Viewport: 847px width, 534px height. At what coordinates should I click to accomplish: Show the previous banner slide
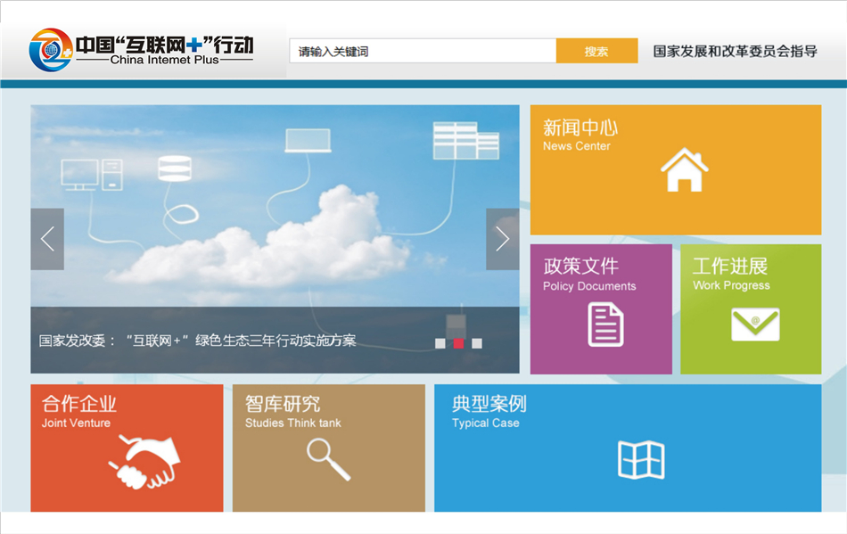(x=47, y=239)
